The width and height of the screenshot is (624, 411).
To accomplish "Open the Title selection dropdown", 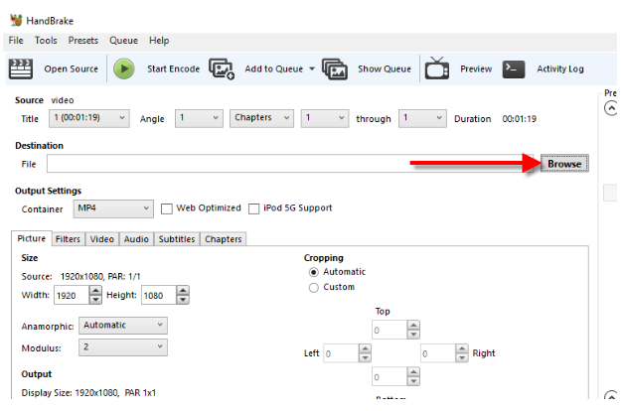I will [87, 118].
